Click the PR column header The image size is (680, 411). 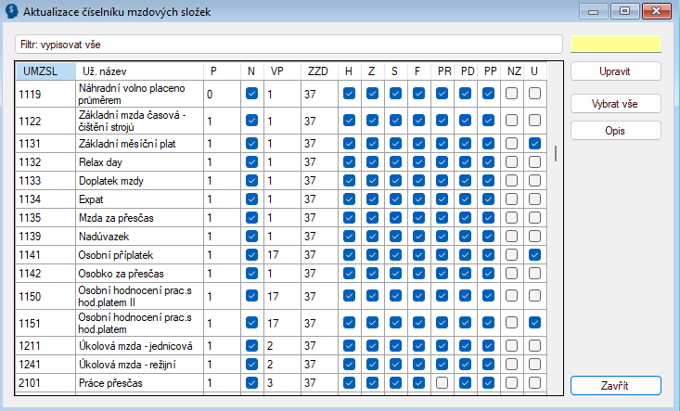click(443, 71)
